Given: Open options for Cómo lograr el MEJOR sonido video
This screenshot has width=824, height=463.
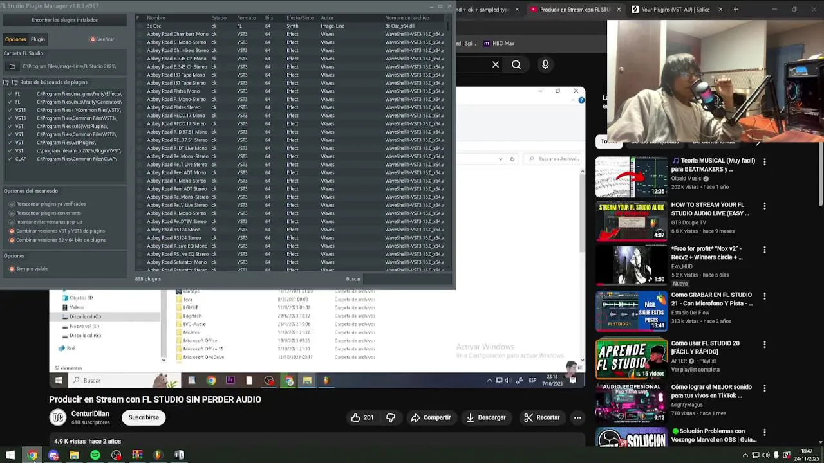Looking at the screenshot, I should pyautogui.click(x=765, y=388).
